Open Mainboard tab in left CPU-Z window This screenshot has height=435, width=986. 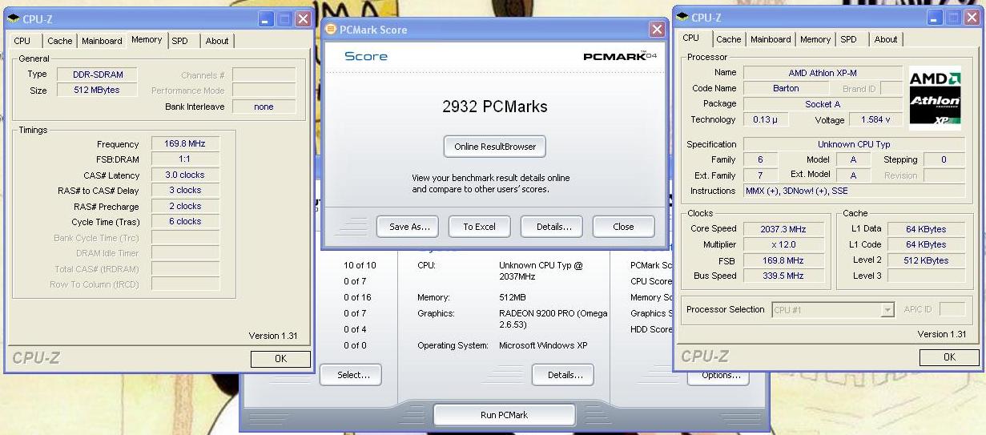coord(102,41)
